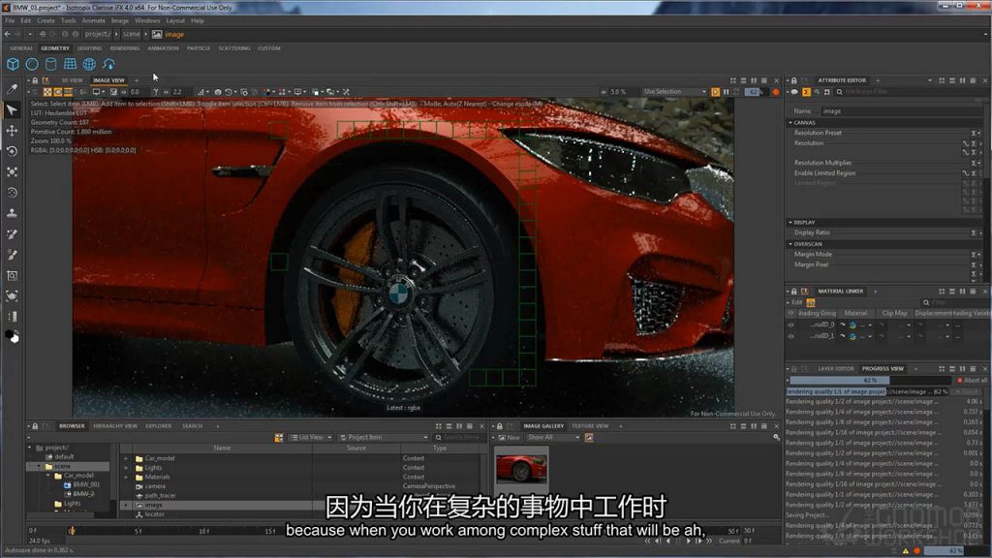The image size is (992, 558).
Task: Select the red car render thumbnail in gallery
Action: coord(521,468)
